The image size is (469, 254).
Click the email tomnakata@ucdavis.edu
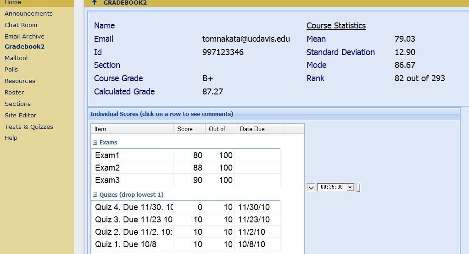click(x=246, y=39)
